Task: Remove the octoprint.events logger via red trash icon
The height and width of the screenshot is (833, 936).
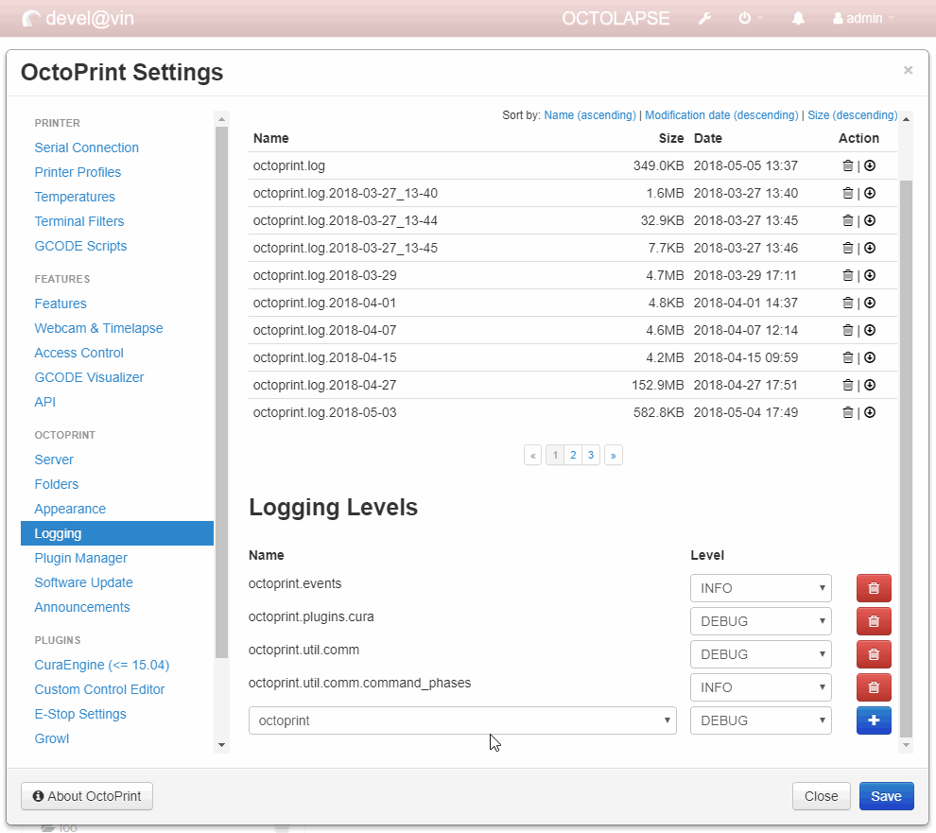Action: click(x=873, y=587)
